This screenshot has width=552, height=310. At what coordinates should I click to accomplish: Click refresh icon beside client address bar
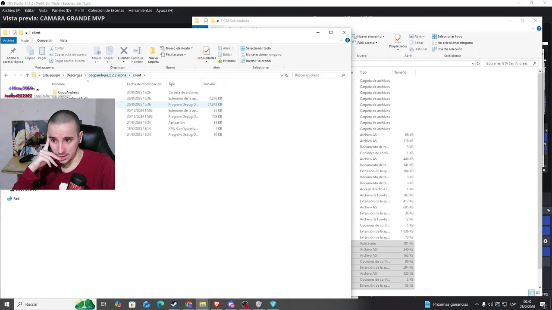point(287,75)
